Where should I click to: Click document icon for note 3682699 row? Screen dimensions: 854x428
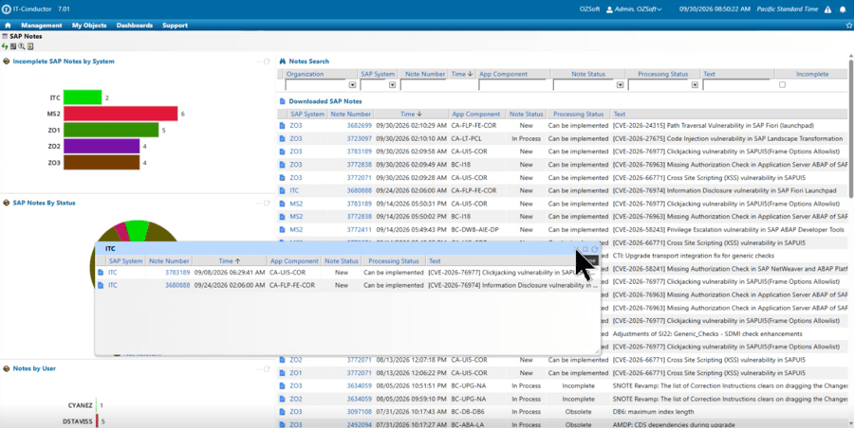282,126
